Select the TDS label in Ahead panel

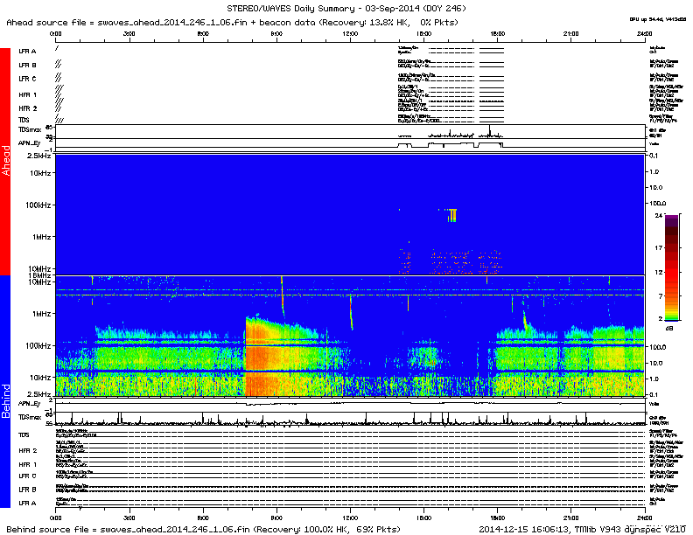pyautogui.click(x=24, y=120)
